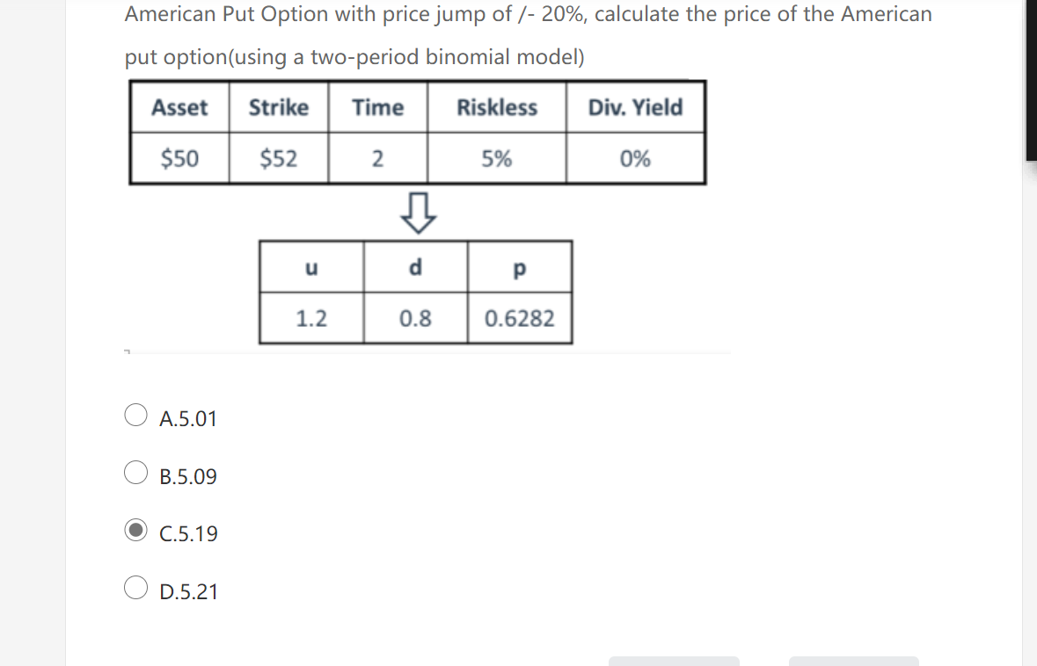Click the 5% riskless rate cell
Screen dimensions: 1037x666
[x=497, y=159]
